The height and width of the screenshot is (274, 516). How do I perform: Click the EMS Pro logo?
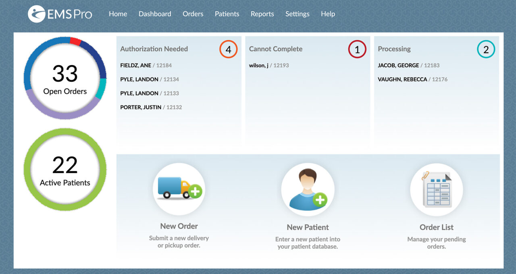(x=60, y=14)
